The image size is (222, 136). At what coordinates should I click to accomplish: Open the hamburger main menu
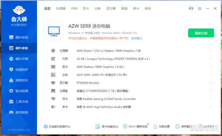(x=199, y=9)
